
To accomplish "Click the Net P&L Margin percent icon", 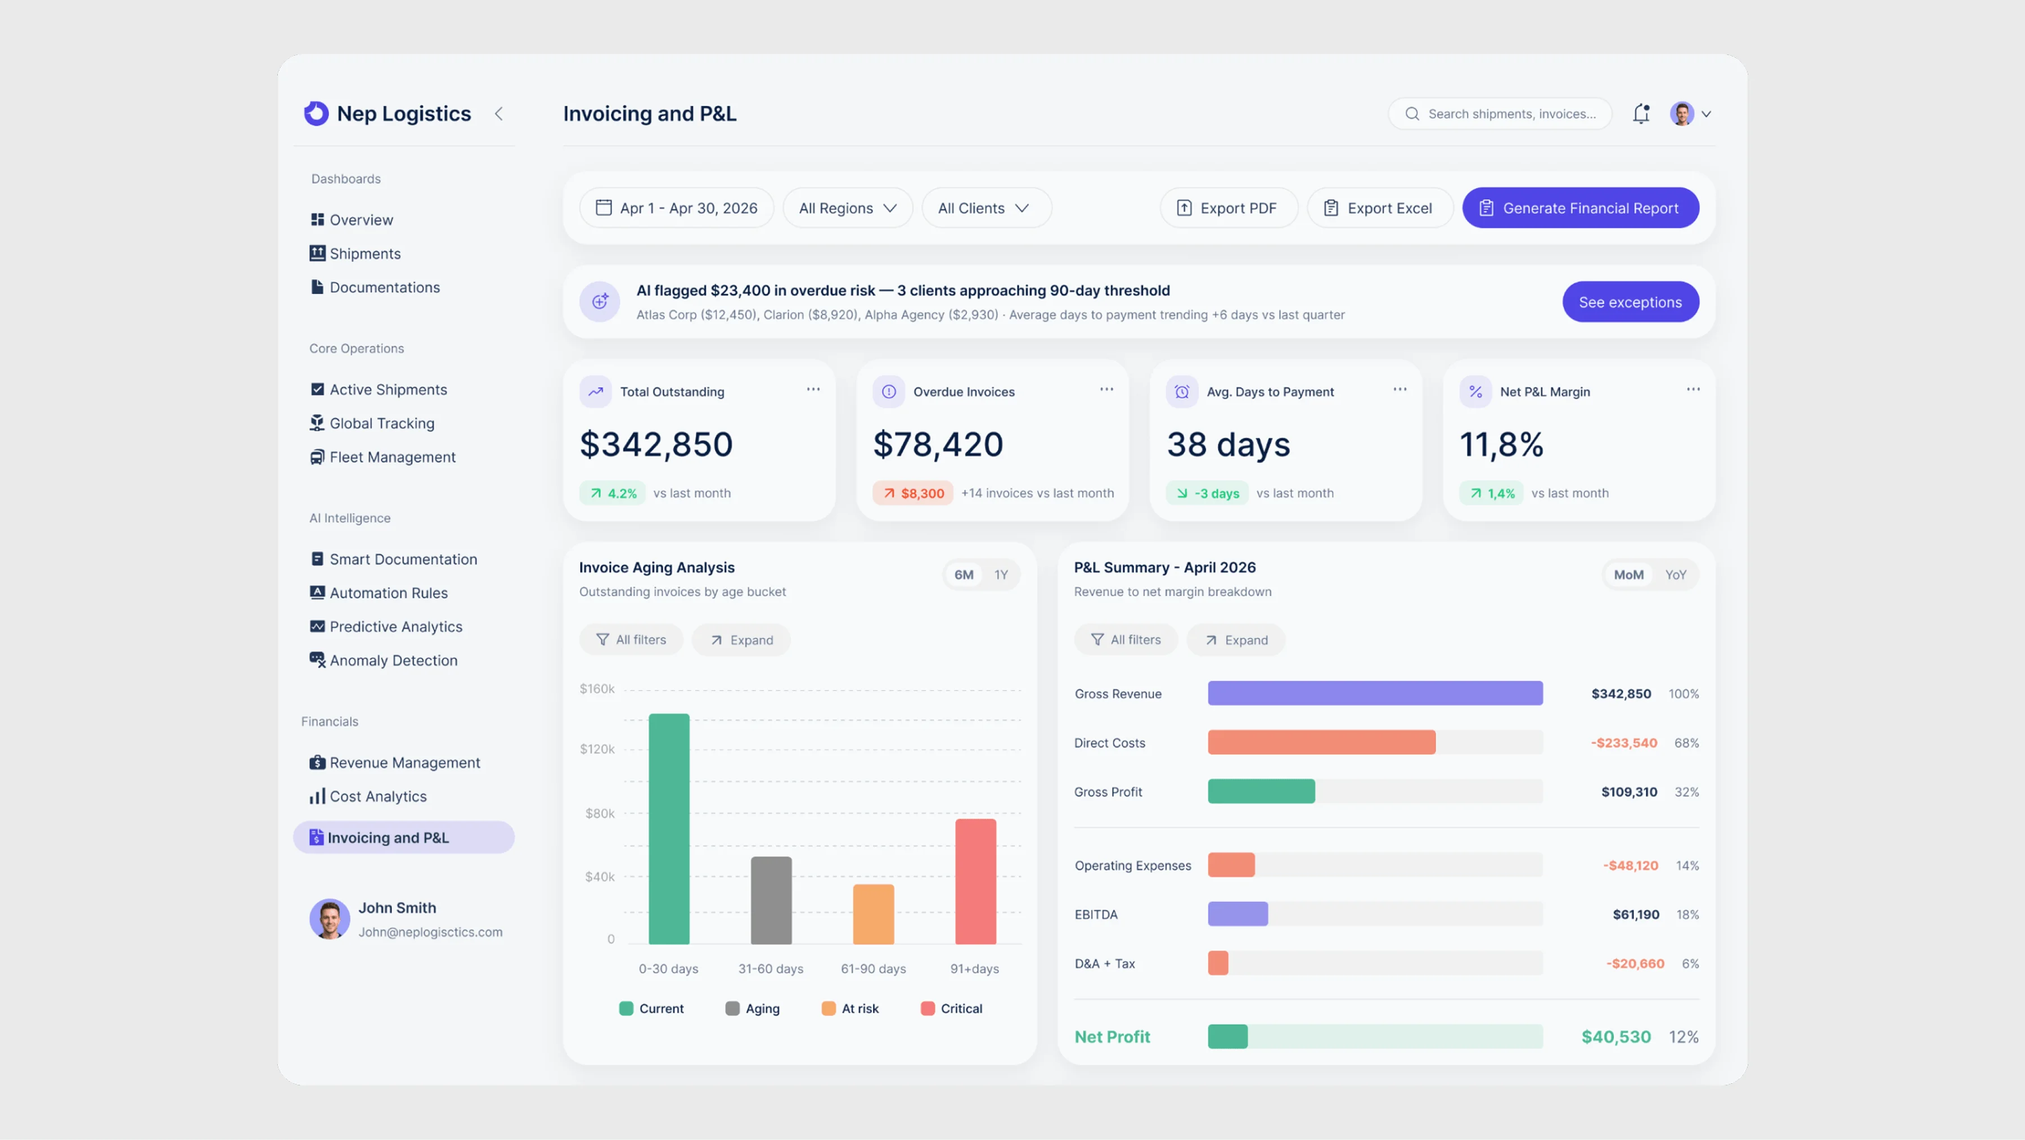I will coord(1475,391).
